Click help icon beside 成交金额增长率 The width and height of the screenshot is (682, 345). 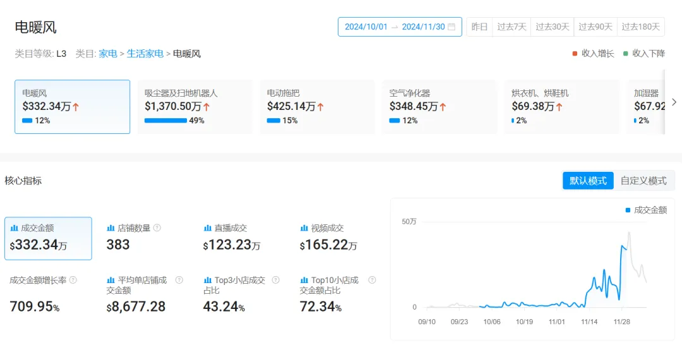pyautogui.click(x=73, y=280)
